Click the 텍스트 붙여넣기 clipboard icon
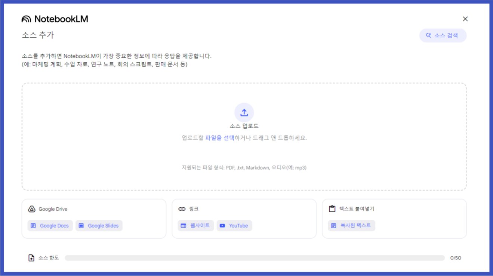Screen dimensions: 493x276 pyautogui.click(x=332, y=209)
